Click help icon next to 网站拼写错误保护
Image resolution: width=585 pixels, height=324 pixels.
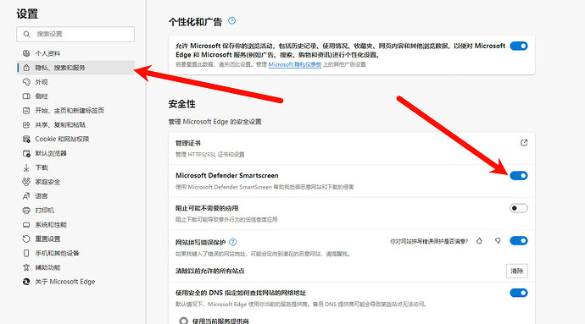pyautogui.click(x=233, y=242)
